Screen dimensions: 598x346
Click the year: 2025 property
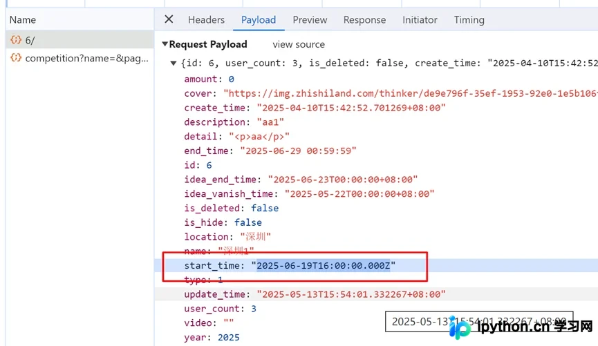(x=212, y=338)
